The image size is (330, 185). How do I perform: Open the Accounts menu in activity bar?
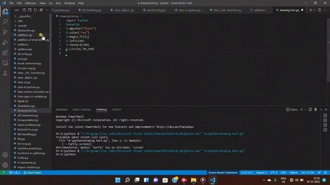[5, 155]
